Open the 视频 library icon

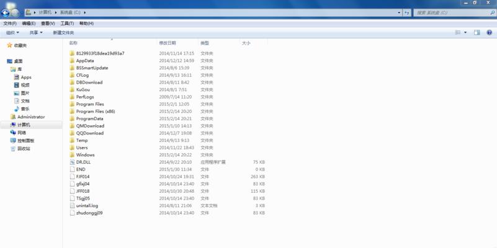click(17, 85)
